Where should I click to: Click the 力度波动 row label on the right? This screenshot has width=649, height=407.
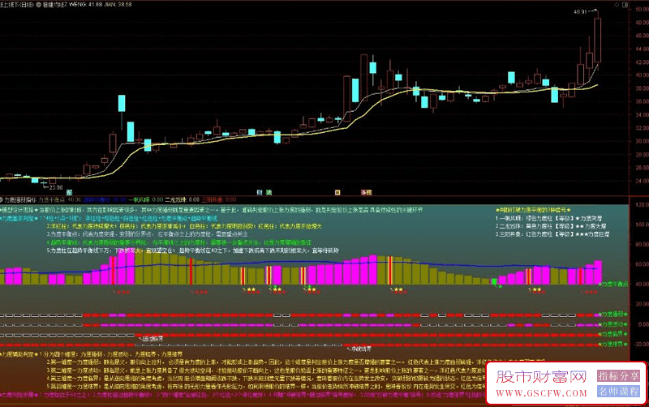pyautogui.click(x=614, y=324)
